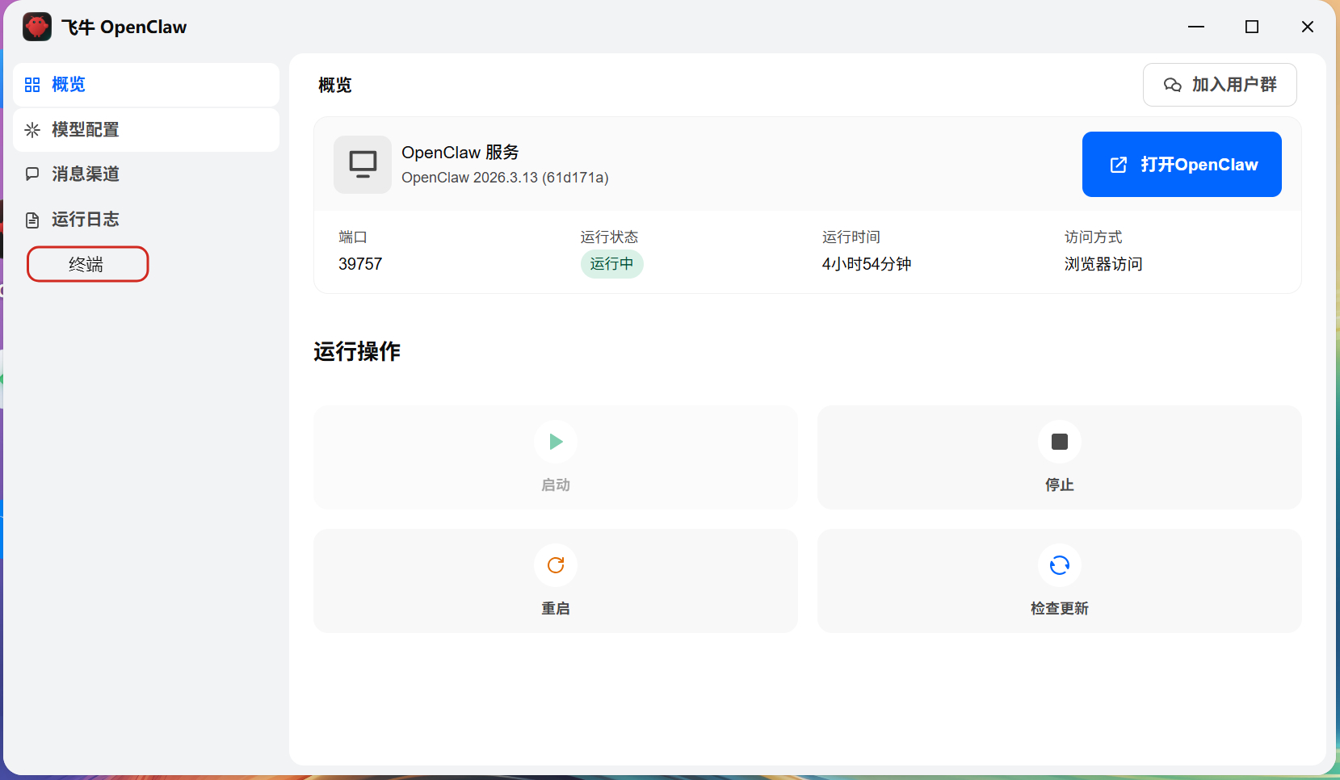The width and height of the screenshot is (1340, 780).
Task: Click the 访问方式 column label
Action: [1094, 237]
